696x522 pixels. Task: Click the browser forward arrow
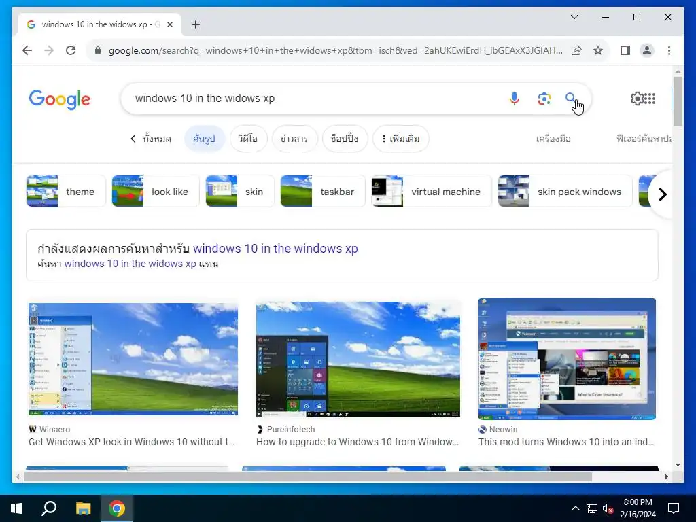coord(49,50)
